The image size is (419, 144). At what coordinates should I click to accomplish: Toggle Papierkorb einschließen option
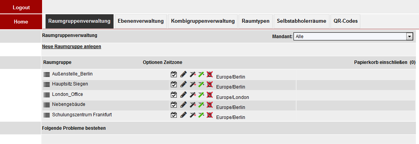(x=385, y=62)
